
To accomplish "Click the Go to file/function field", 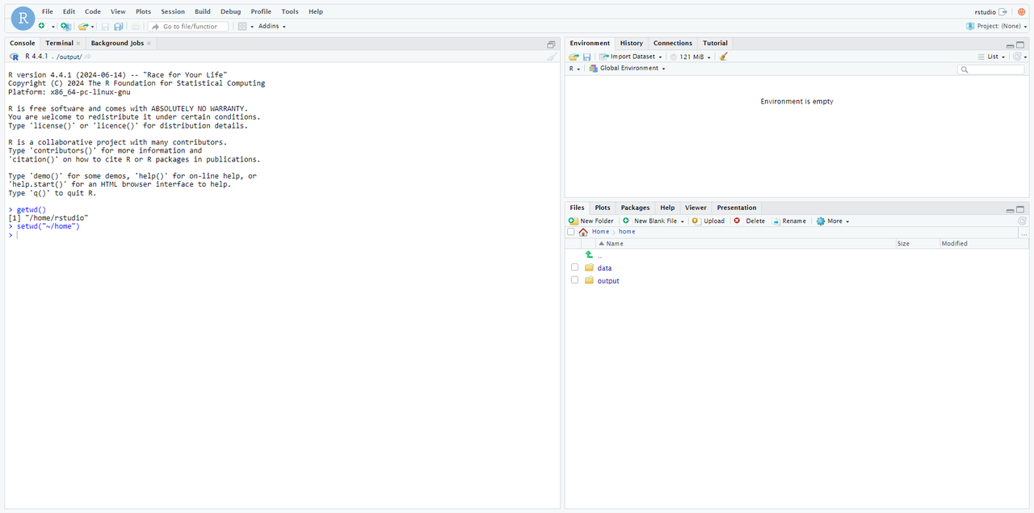I will 190,27.
